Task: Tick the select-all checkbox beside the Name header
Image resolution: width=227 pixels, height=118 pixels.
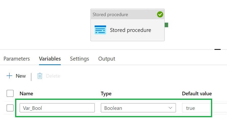Action: click(x=10, y=93)
